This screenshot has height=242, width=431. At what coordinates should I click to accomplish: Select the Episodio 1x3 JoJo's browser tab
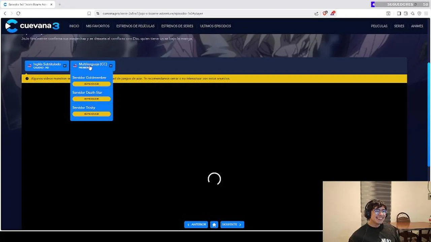28,4
